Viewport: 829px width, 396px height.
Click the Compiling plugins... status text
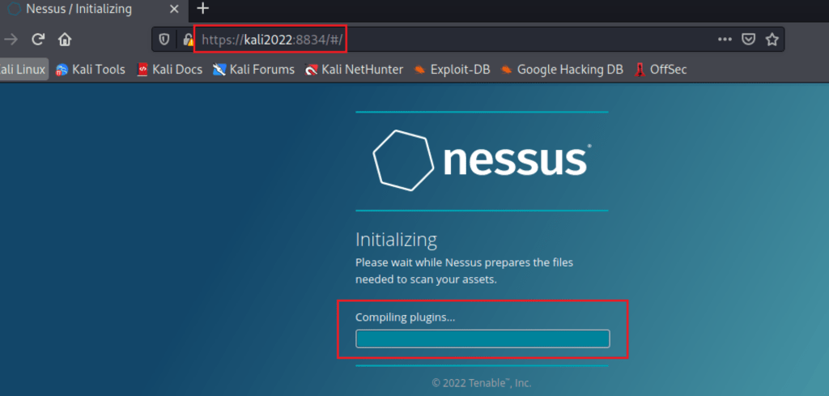[405, 317]
